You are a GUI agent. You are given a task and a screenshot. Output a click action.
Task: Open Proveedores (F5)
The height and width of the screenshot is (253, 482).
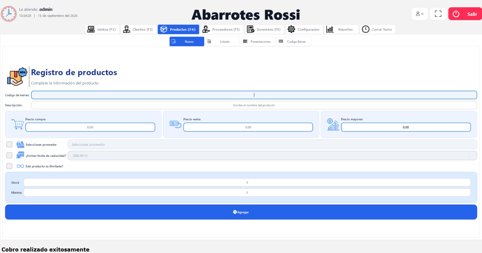pyautogui.click(x=221, y=29)
